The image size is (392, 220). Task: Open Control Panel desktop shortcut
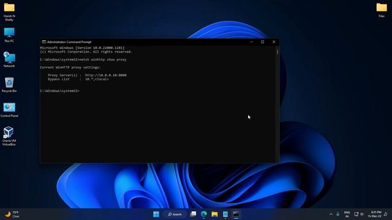pyautogui.click(x=9, y=110)
